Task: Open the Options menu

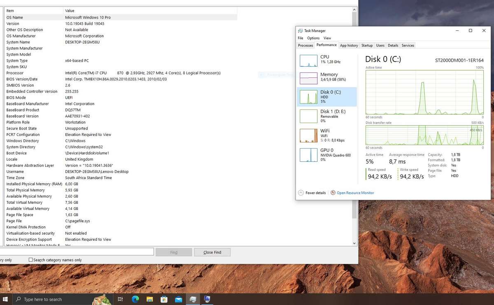Action: pyautogui.click(x=313, y=38)
